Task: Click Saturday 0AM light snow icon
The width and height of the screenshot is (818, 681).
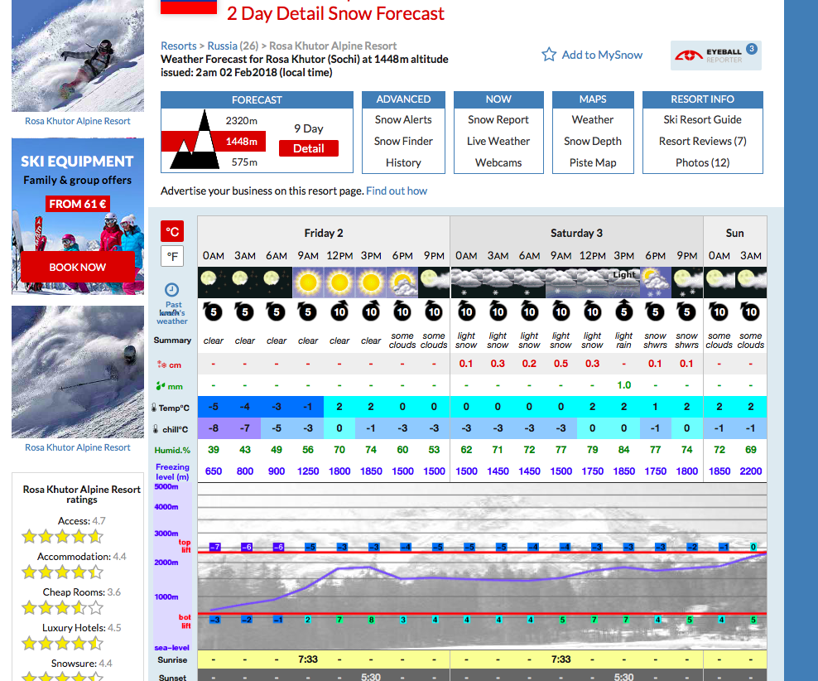Action: pos(466,283)
